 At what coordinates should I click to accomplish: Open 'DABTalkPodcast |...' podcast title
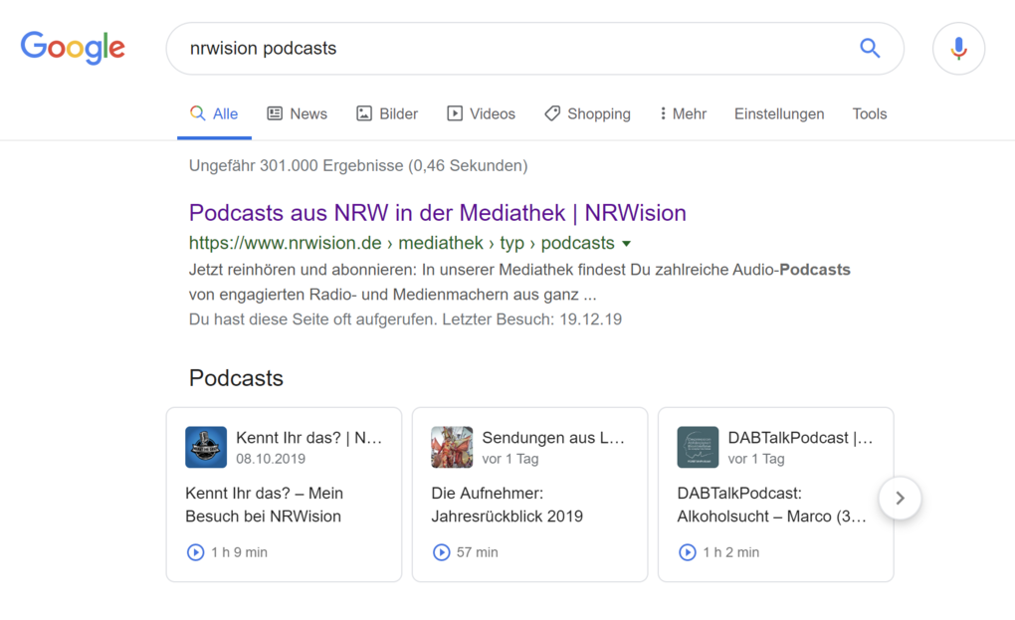point(800,438)
